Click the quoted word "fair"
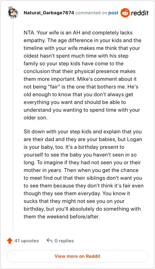The height and width of the screenshot is (269, 155). [54, 87]
